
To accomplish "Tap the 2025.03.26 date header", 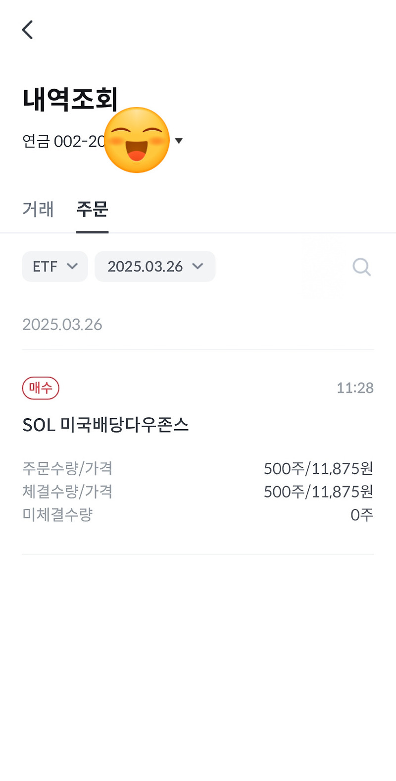I will tap(62, 325).
